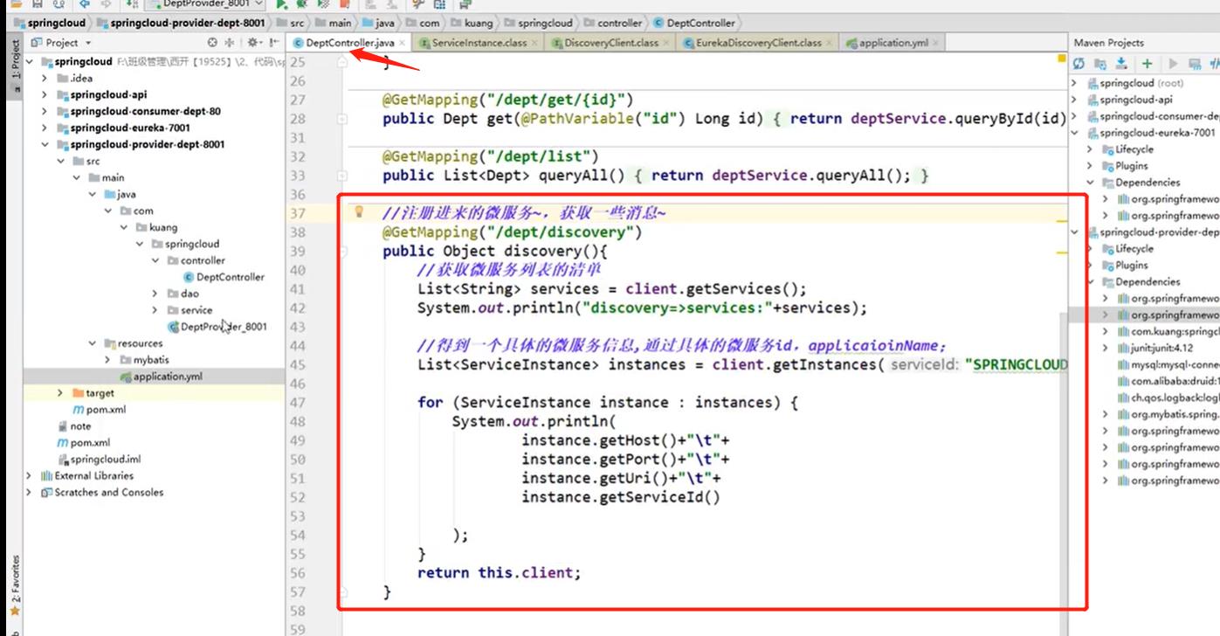Expand Scratches and Consoles node
The height and width of the screenshot is (636, 1220).
pos(29,493)
